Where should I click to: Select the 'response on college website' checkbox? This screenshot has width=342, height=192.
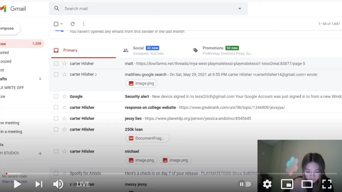click(56, 107)
